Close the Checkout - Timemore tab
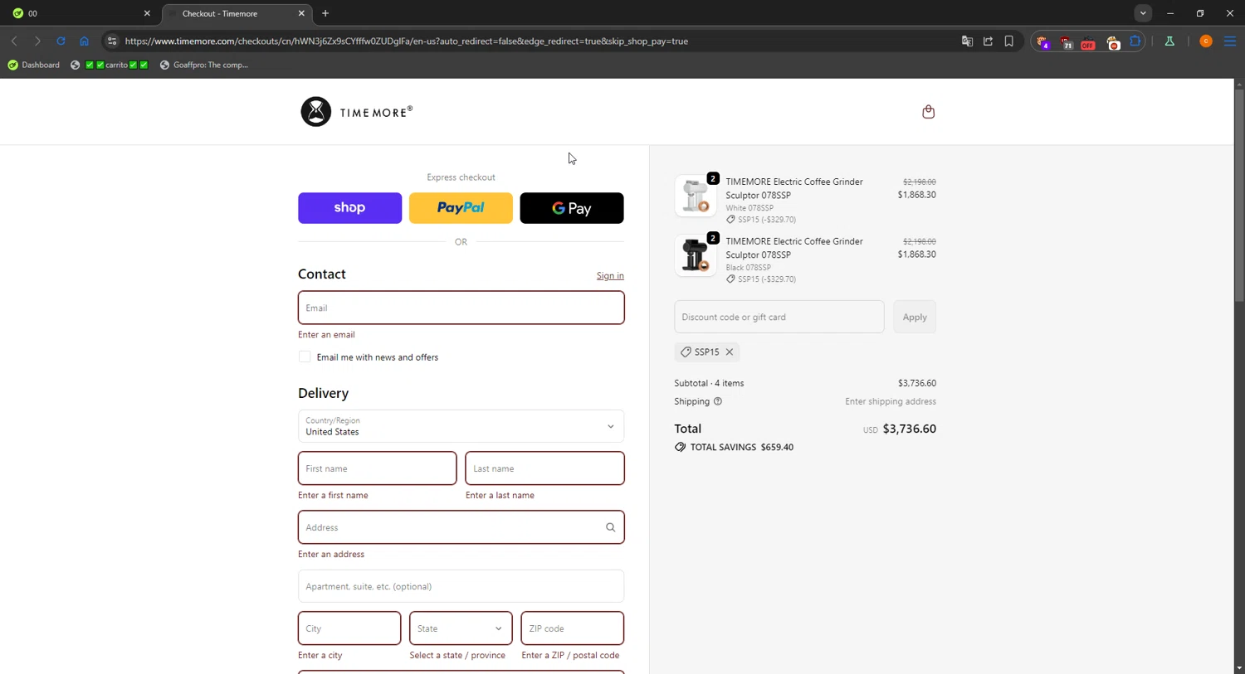The height and width of the screenshot is (674, 1245). pos(301,13)
